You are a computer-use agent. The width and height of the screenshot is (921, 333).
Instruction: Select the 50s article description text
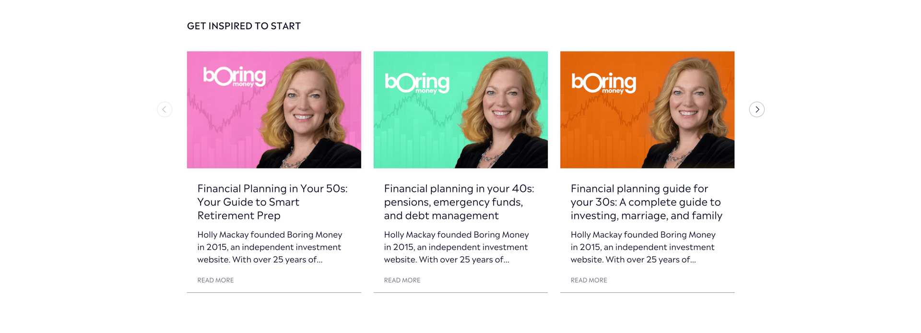(x=270, y=247)
